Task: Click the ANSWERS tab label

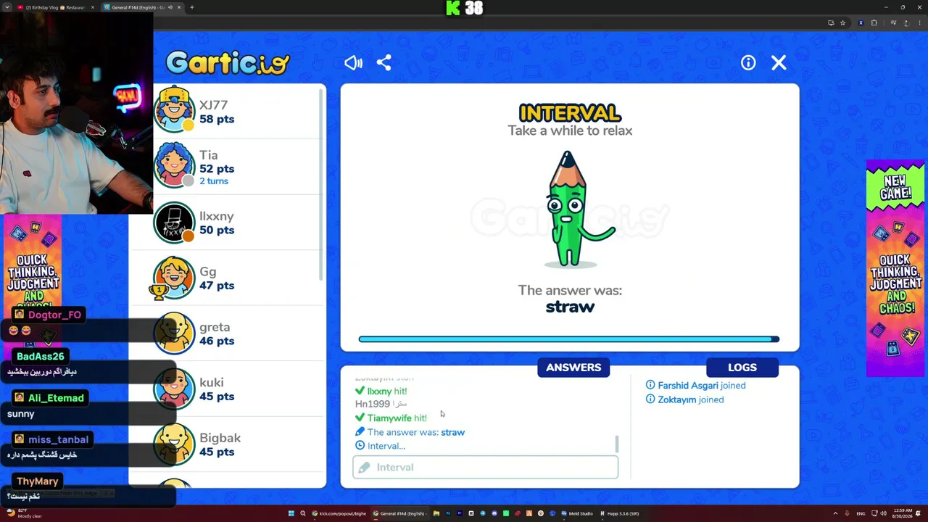Action: (x=573, y=368)
